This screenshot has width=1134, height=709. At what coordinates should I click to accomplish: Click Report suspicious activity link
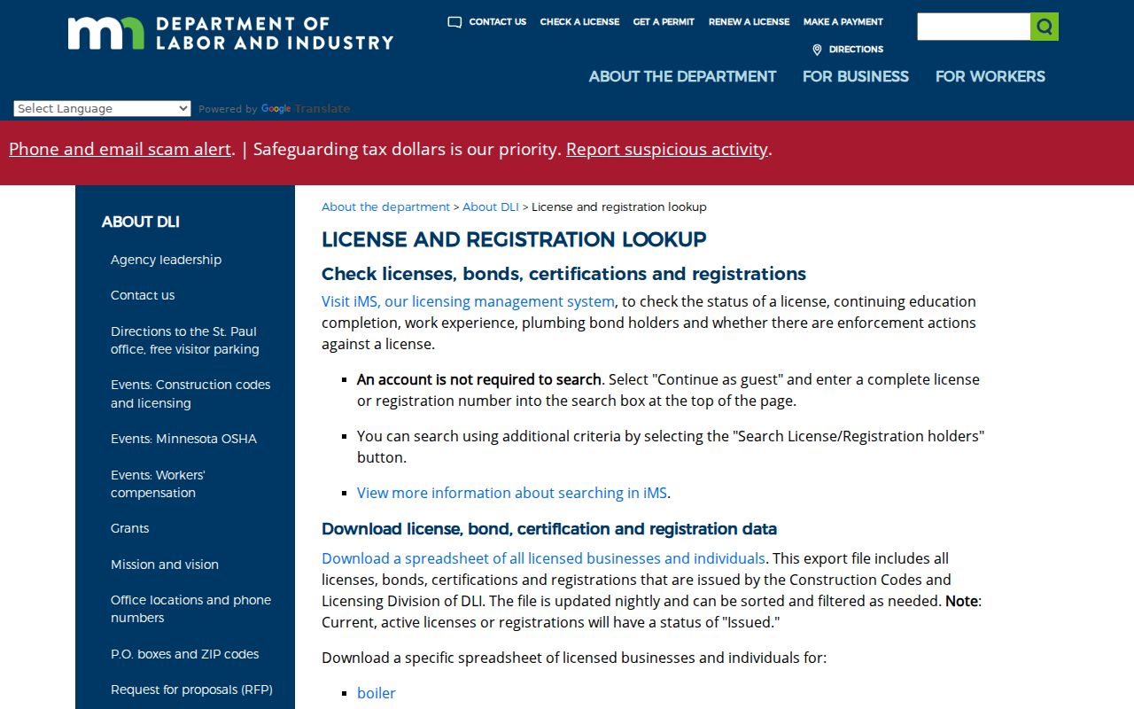pos(667,149)
